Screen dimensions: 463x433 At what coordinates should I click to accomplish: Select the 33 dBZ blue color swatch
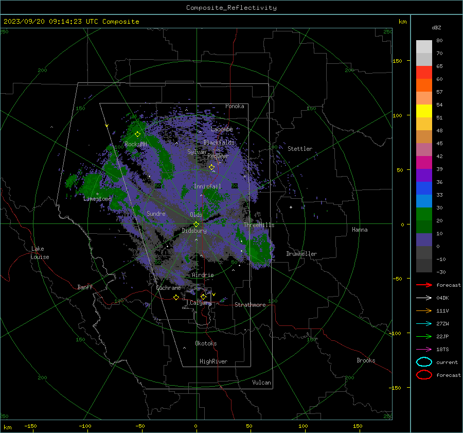pos(424,188)
